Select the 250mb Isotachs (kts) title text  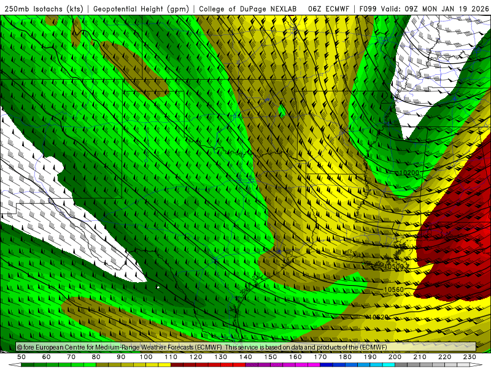[44, 9]
